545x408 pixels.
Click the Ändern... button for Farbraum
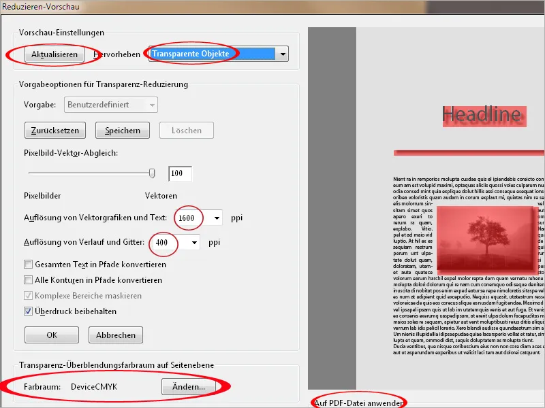[x=189, y=386]
